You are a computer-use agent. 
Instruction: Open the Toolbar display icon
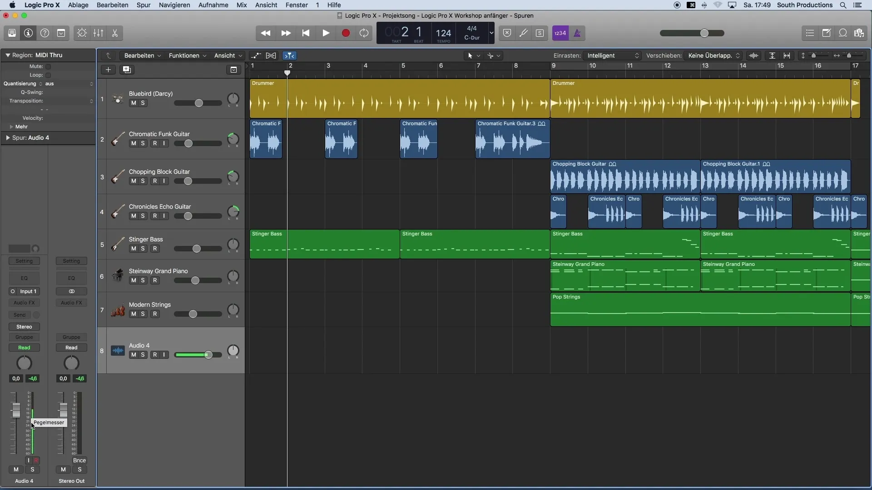[61, 33]
